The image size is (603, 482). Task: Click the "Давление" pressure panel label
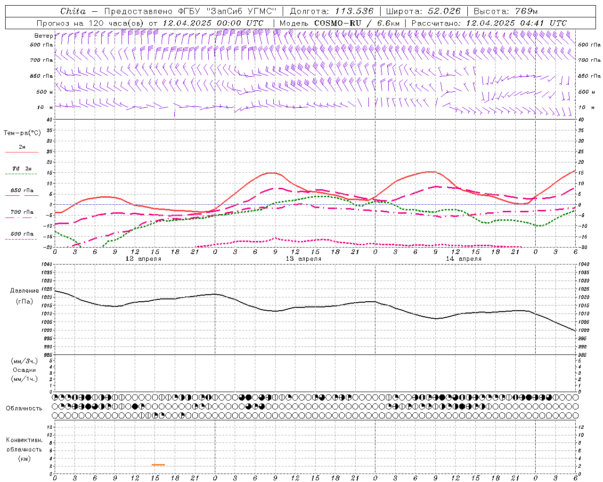(24, 291)
